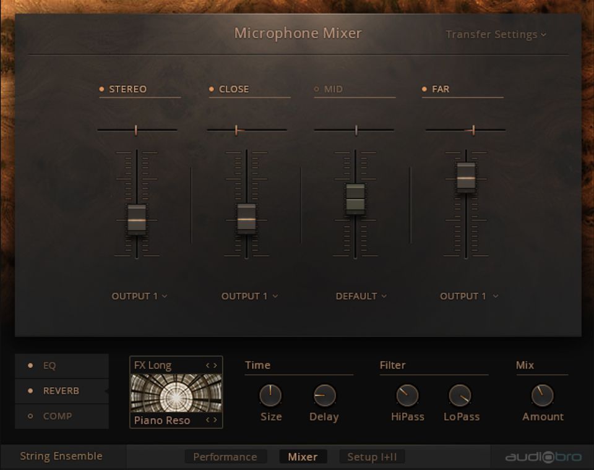Open the Transfer Settings dropdown
The image size is (594, 470).
pyautogui.click(x=496, y=35)
